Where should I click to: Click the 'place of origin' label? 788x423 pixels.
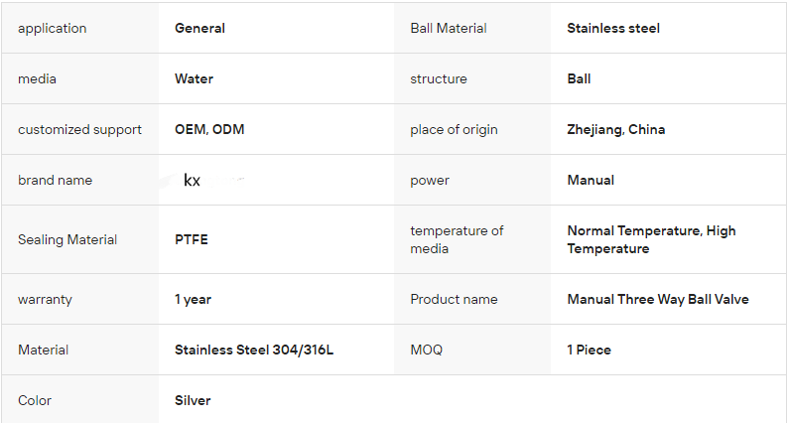(455, 129)
